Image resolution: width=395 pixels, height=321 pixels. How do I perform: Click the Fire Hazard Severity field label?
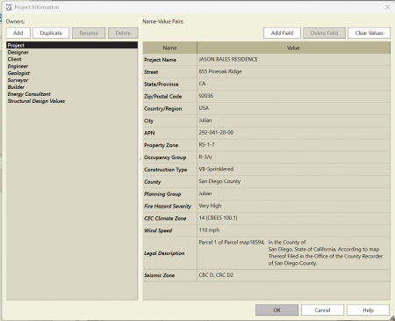[168, 207]
